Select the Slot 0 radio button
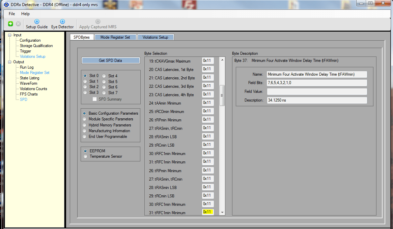This screenshot has width=393, height=229. (x=85, y=76)
